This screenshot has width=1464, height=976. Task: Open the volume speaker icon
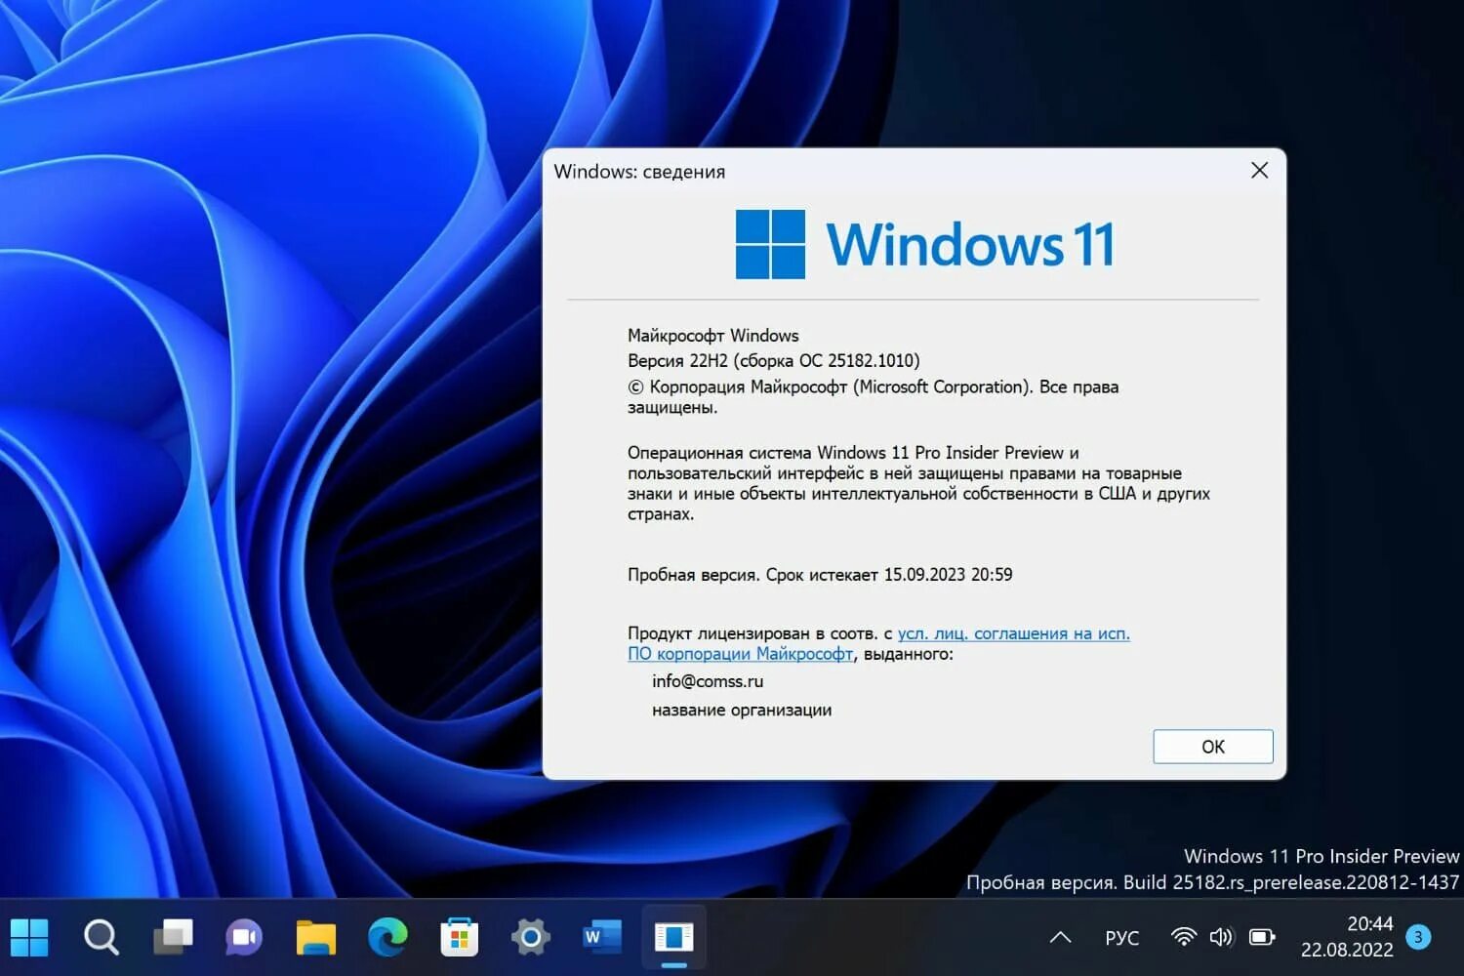pyautogui.click(x=1221, y=938)
